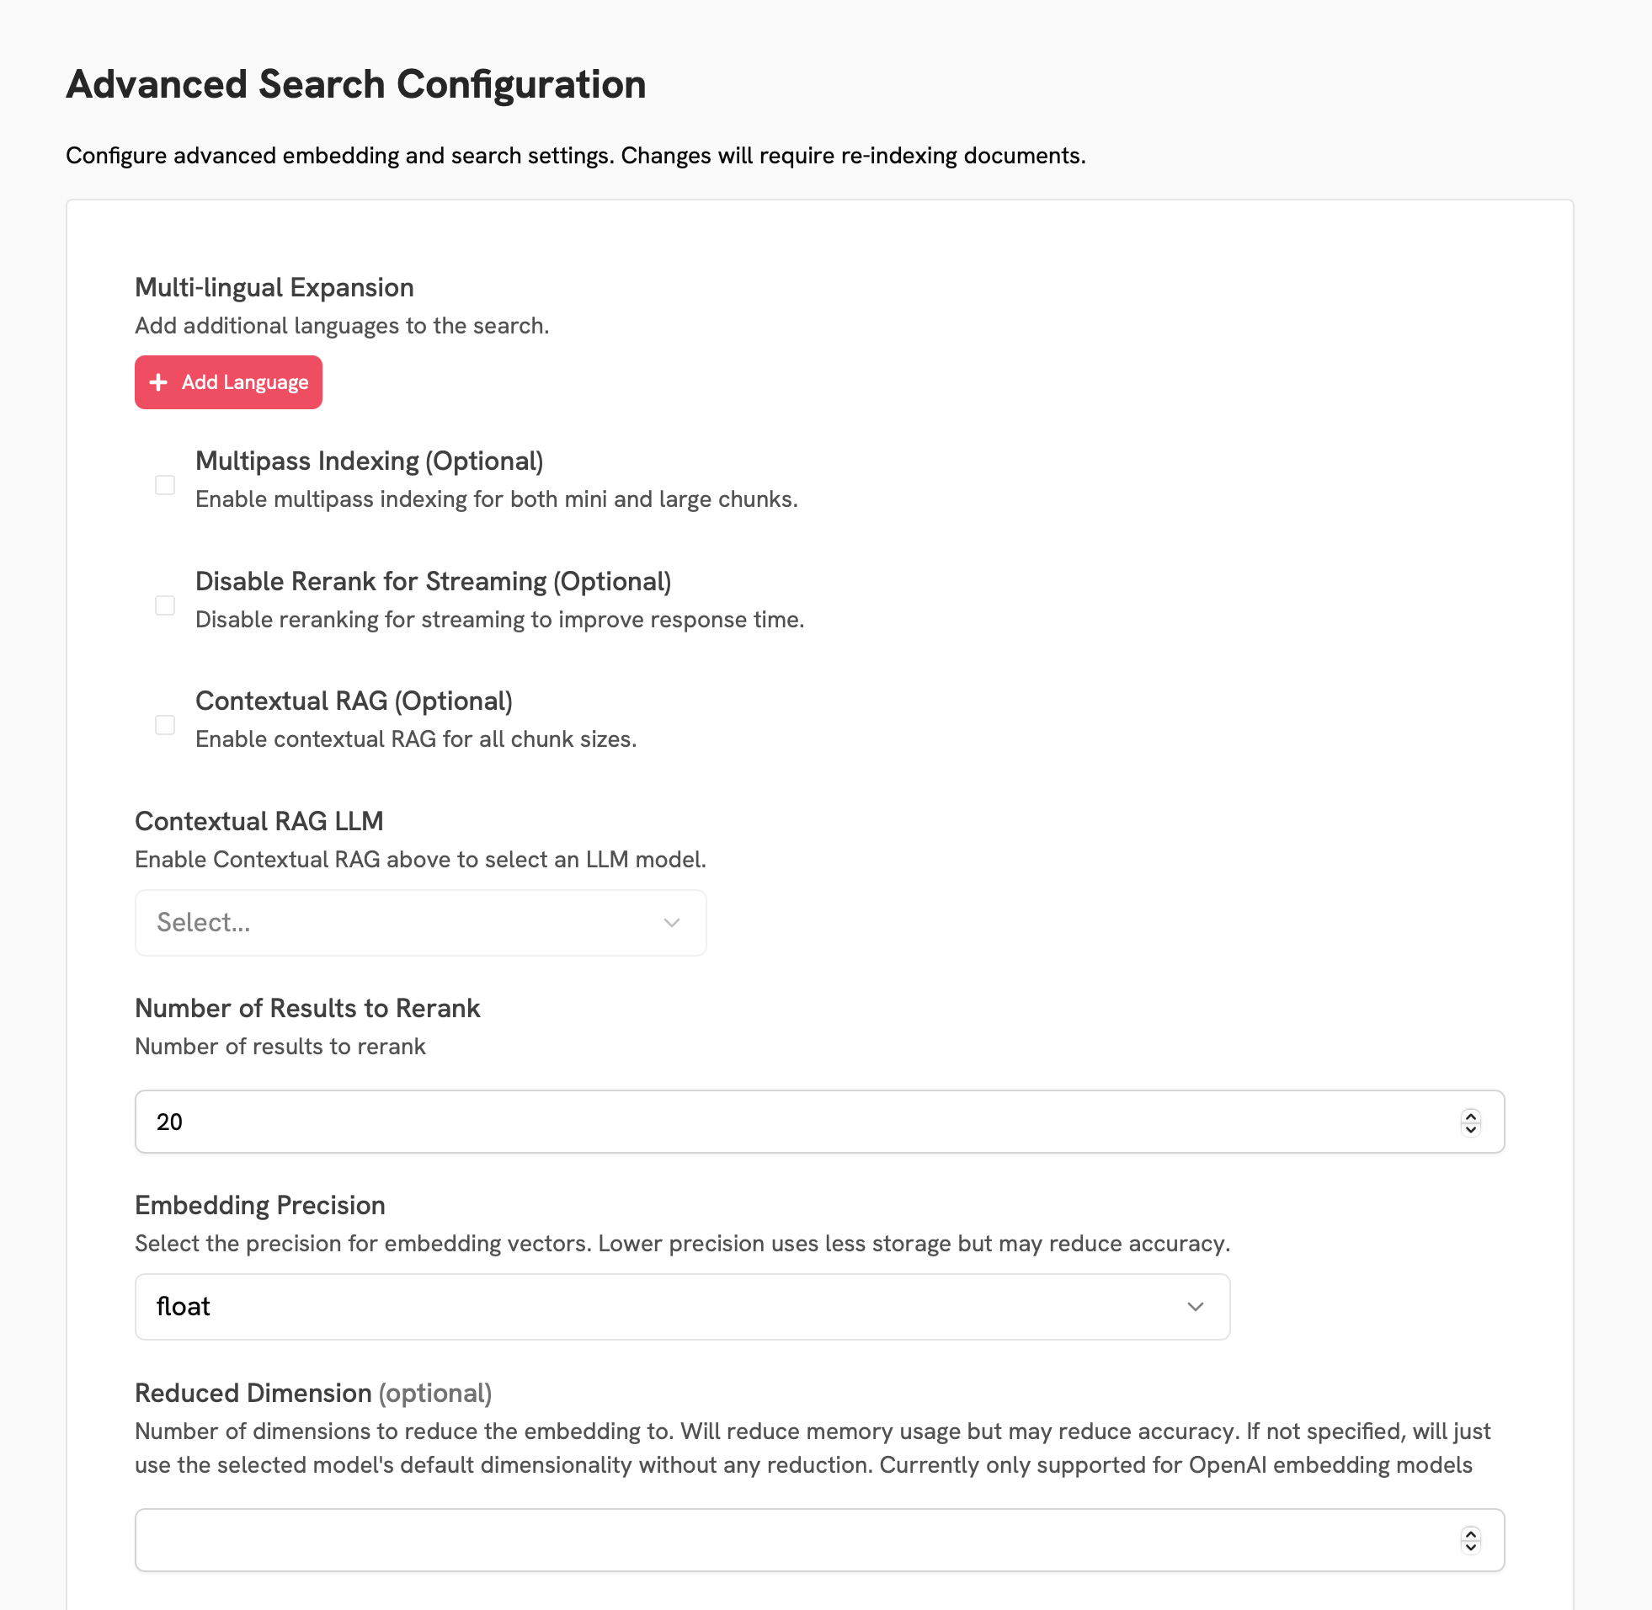Viewport: 1652px width, 1610px height.
Task: Click the plus icon on Add Language button
Action: pyautogui.click(x=157, y=382)
